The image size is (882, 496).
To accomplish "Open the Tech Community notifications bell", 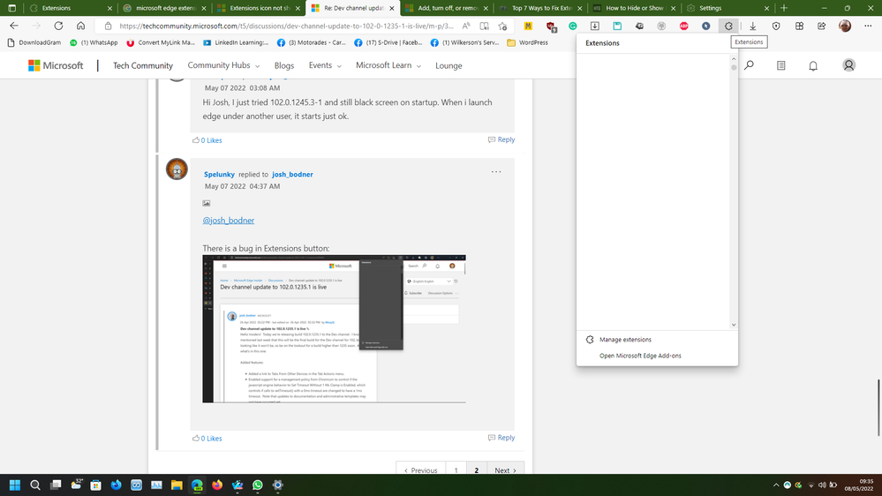I will 813,66.
